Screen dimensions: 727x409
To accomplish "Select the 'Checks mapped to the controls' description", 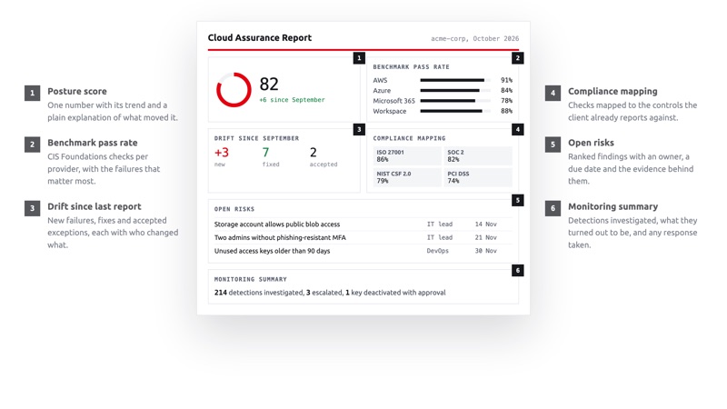I will (x=632, y=111).
